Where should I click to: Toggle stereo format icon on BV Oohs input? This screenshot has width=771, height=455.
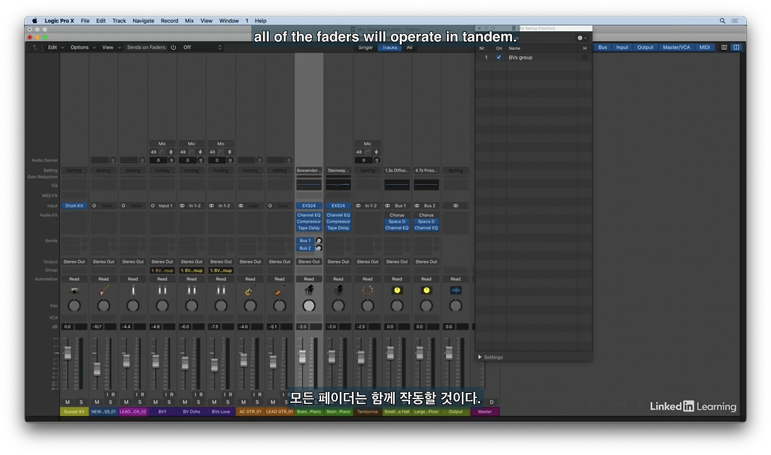(183, 206)
